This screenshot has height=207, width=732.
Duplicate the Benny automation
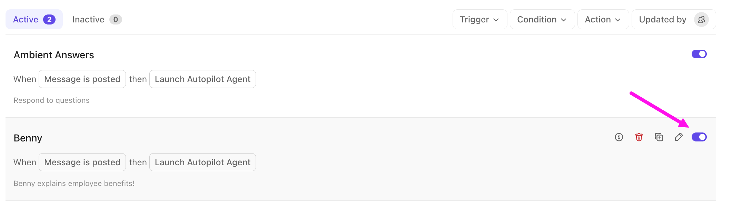pos(659,137)
